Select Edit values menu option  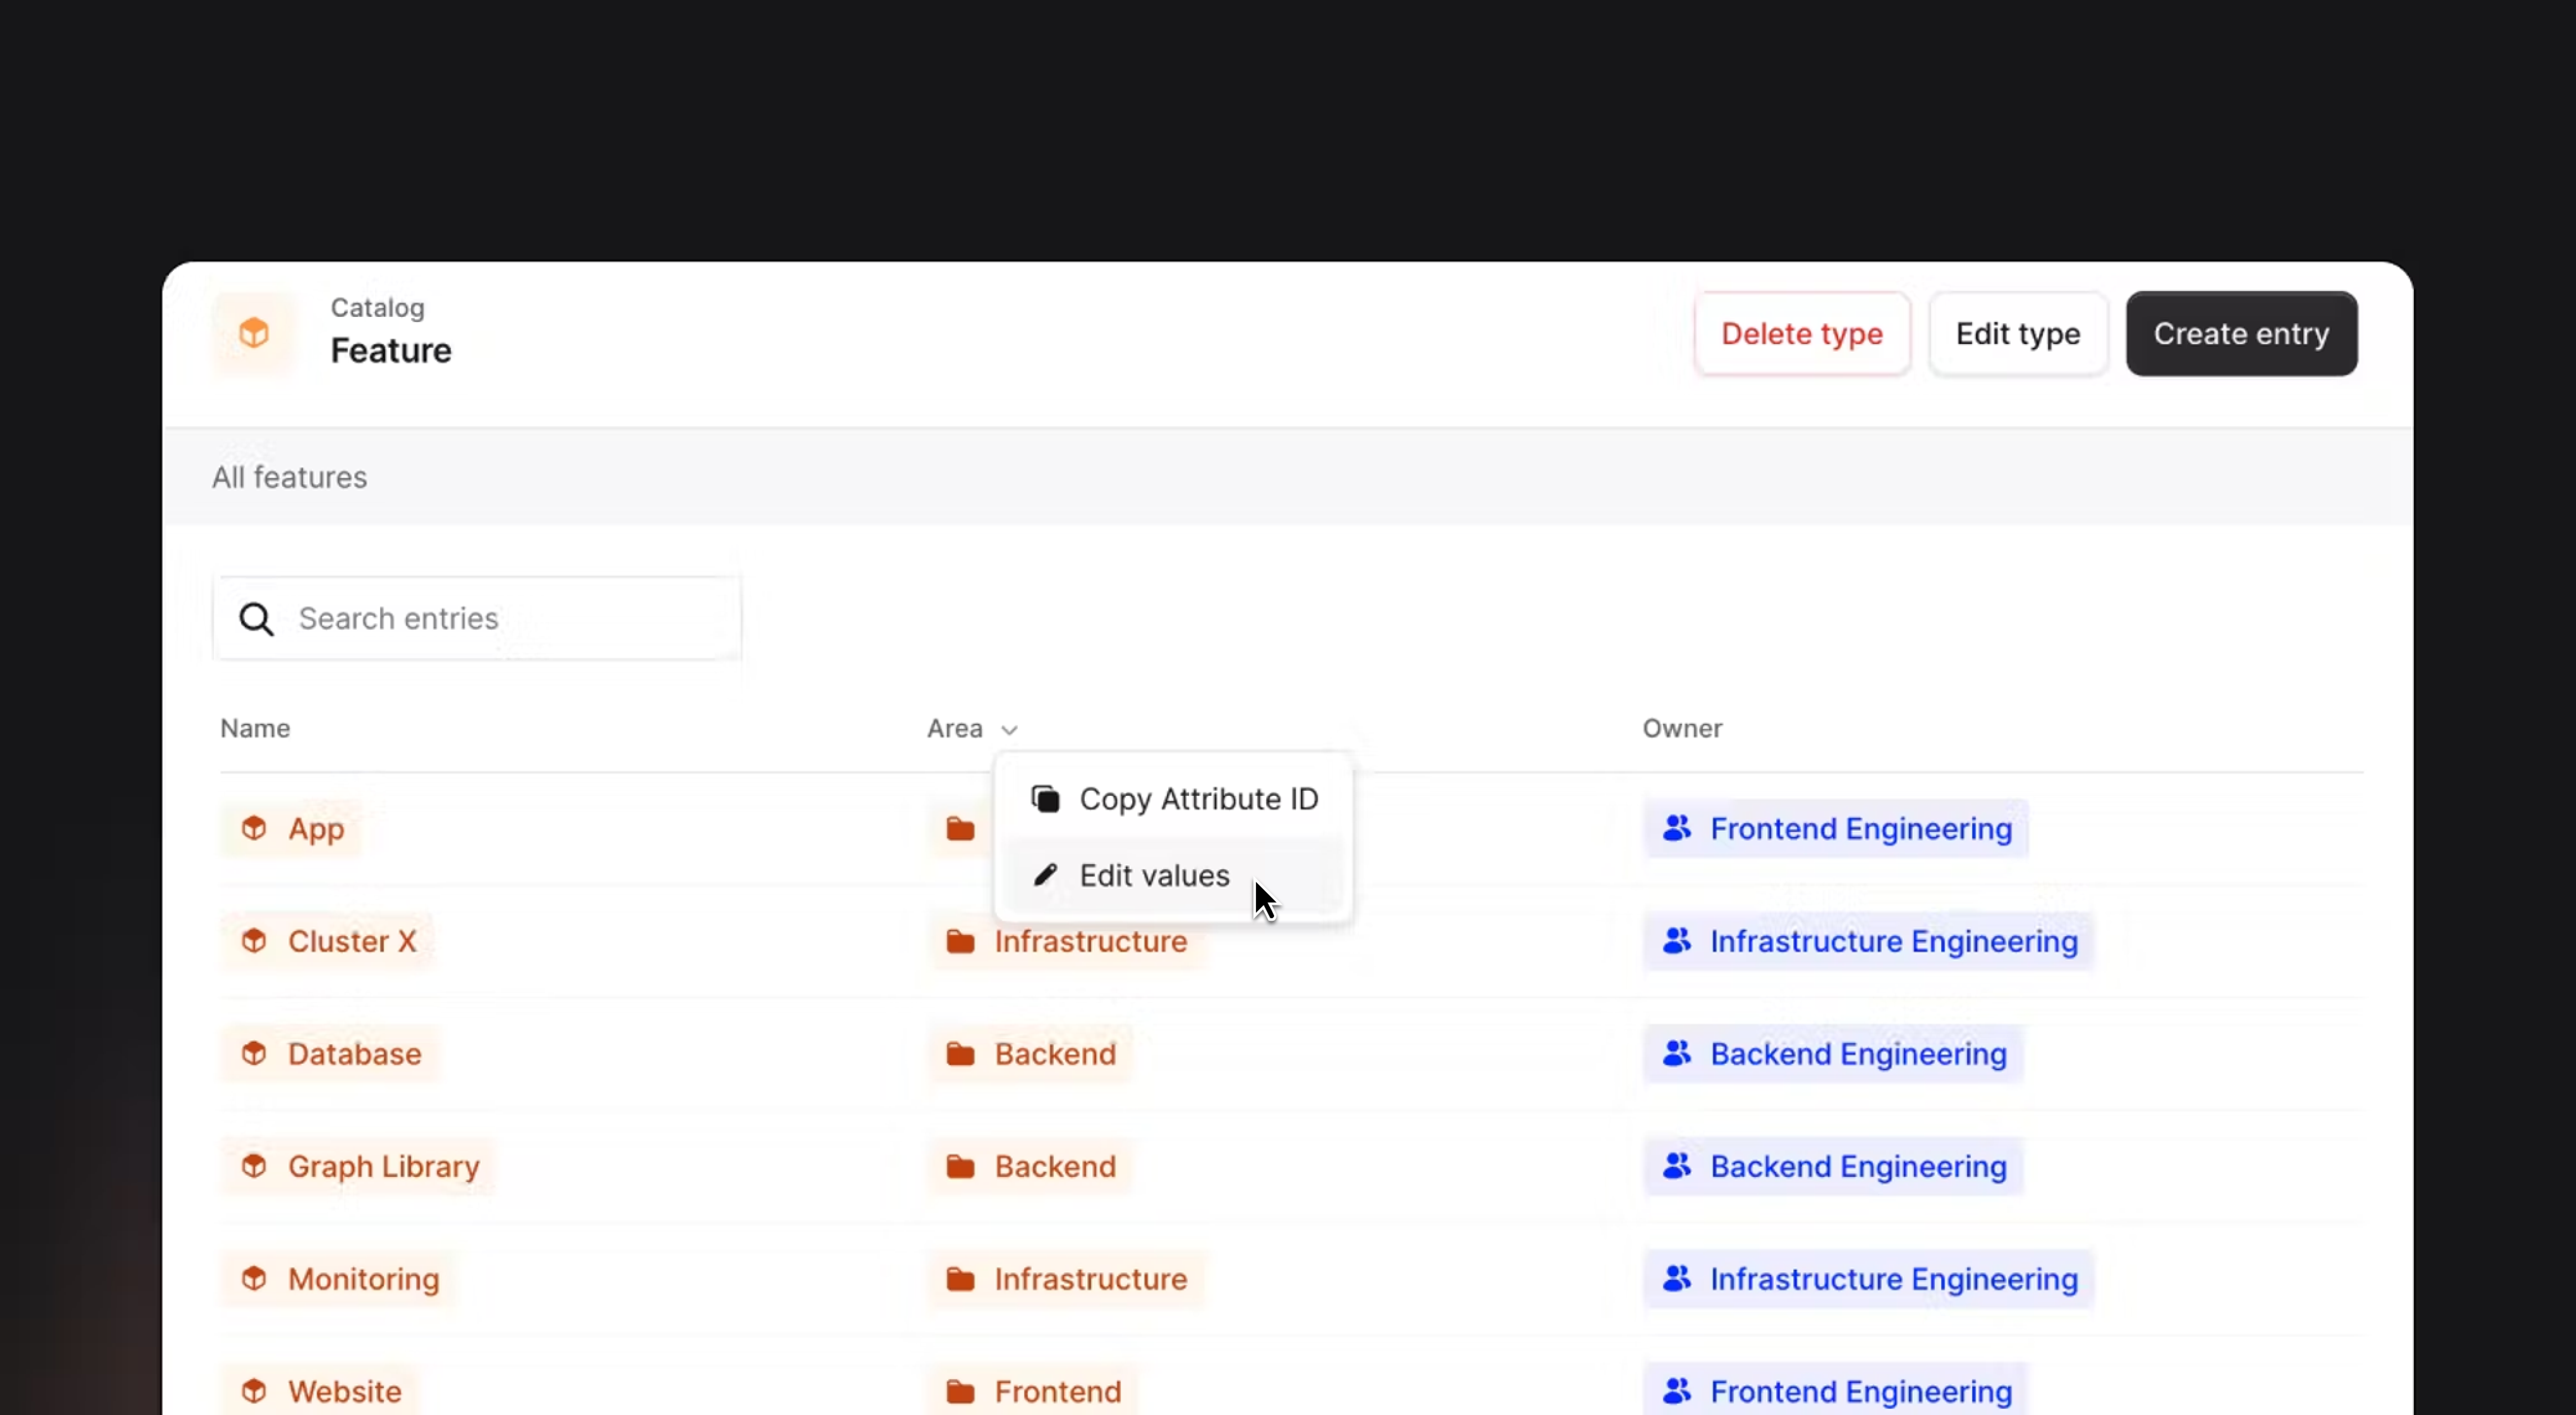click(1154, 876)
